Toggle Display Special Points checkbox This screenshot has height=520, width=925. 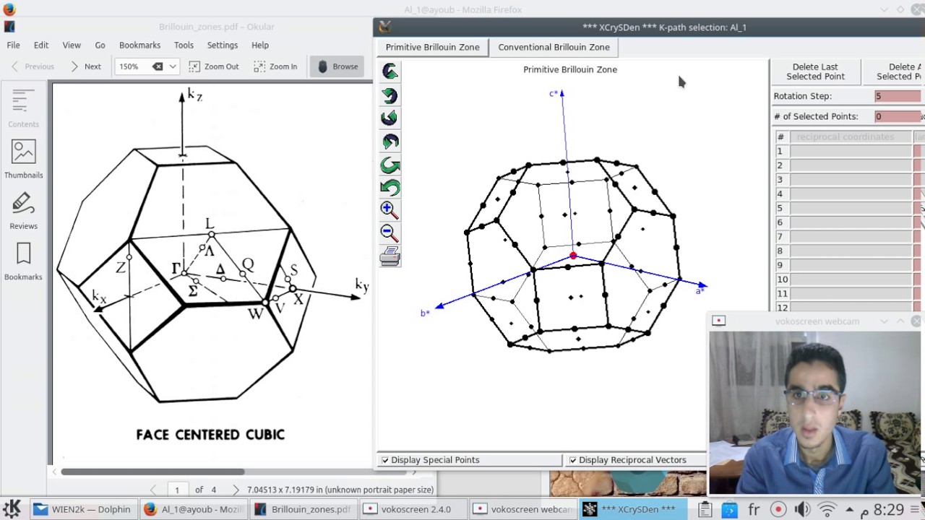coord(385,460)
